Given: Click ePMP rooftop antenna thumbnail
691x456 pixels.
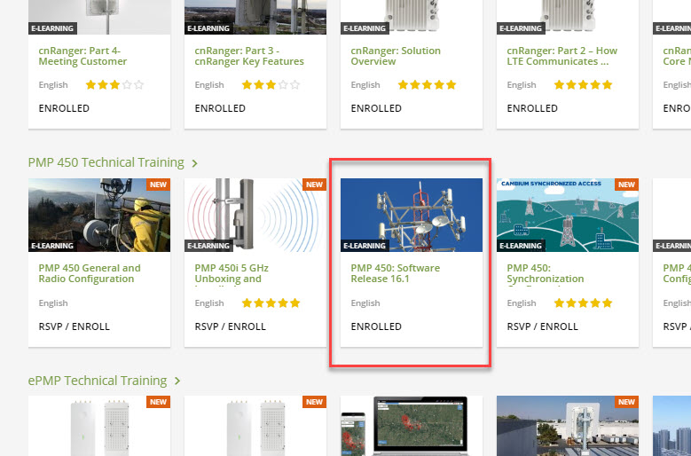Looking at the screenshot, I should [567, 426].
